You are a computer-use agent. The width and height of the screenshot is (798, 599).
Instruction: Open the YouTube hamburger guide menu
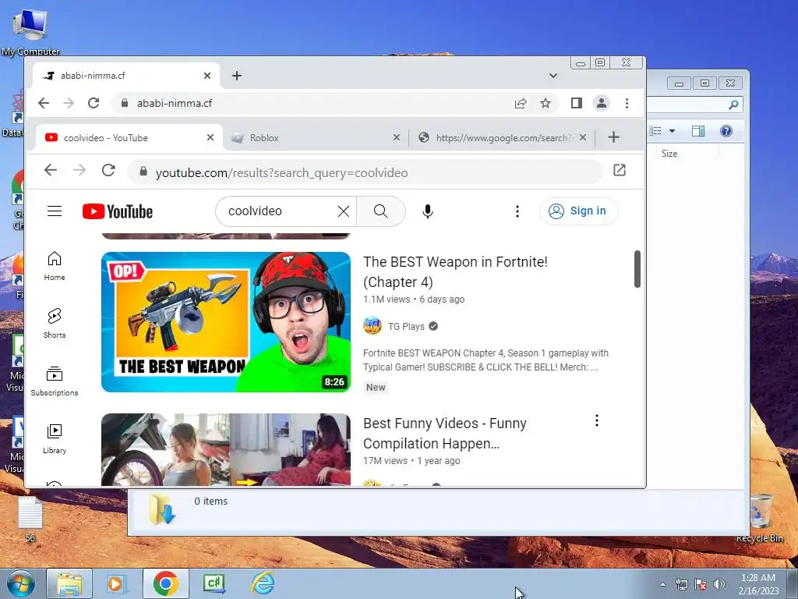click(55, 211)
